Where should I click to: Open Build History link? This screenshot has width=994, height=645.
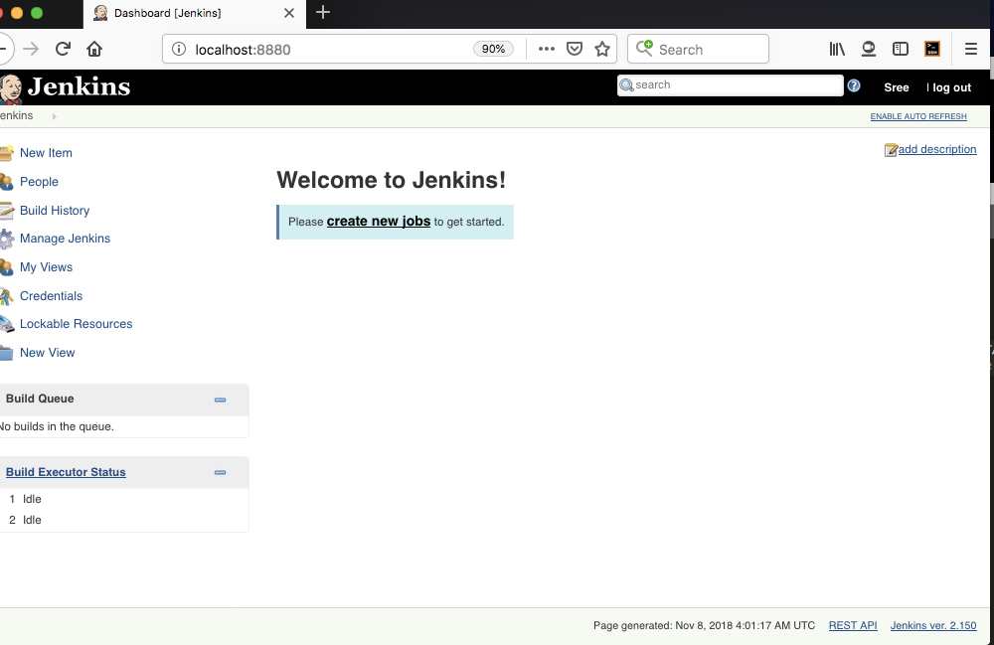55,211
